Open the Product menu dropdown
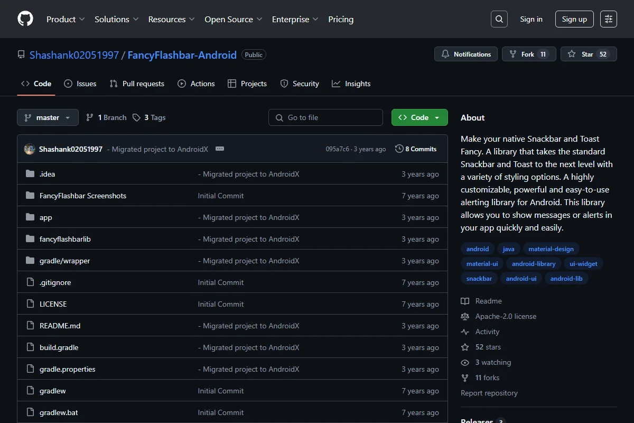This screenshot has height=423, width=634. 66,19
